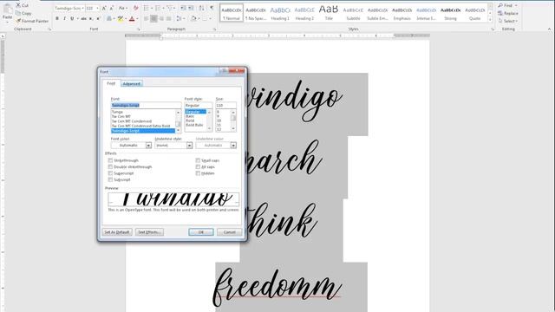Select Tw Cen MT Condensed in font list
The image size is (555, 312).
point(132,121)
